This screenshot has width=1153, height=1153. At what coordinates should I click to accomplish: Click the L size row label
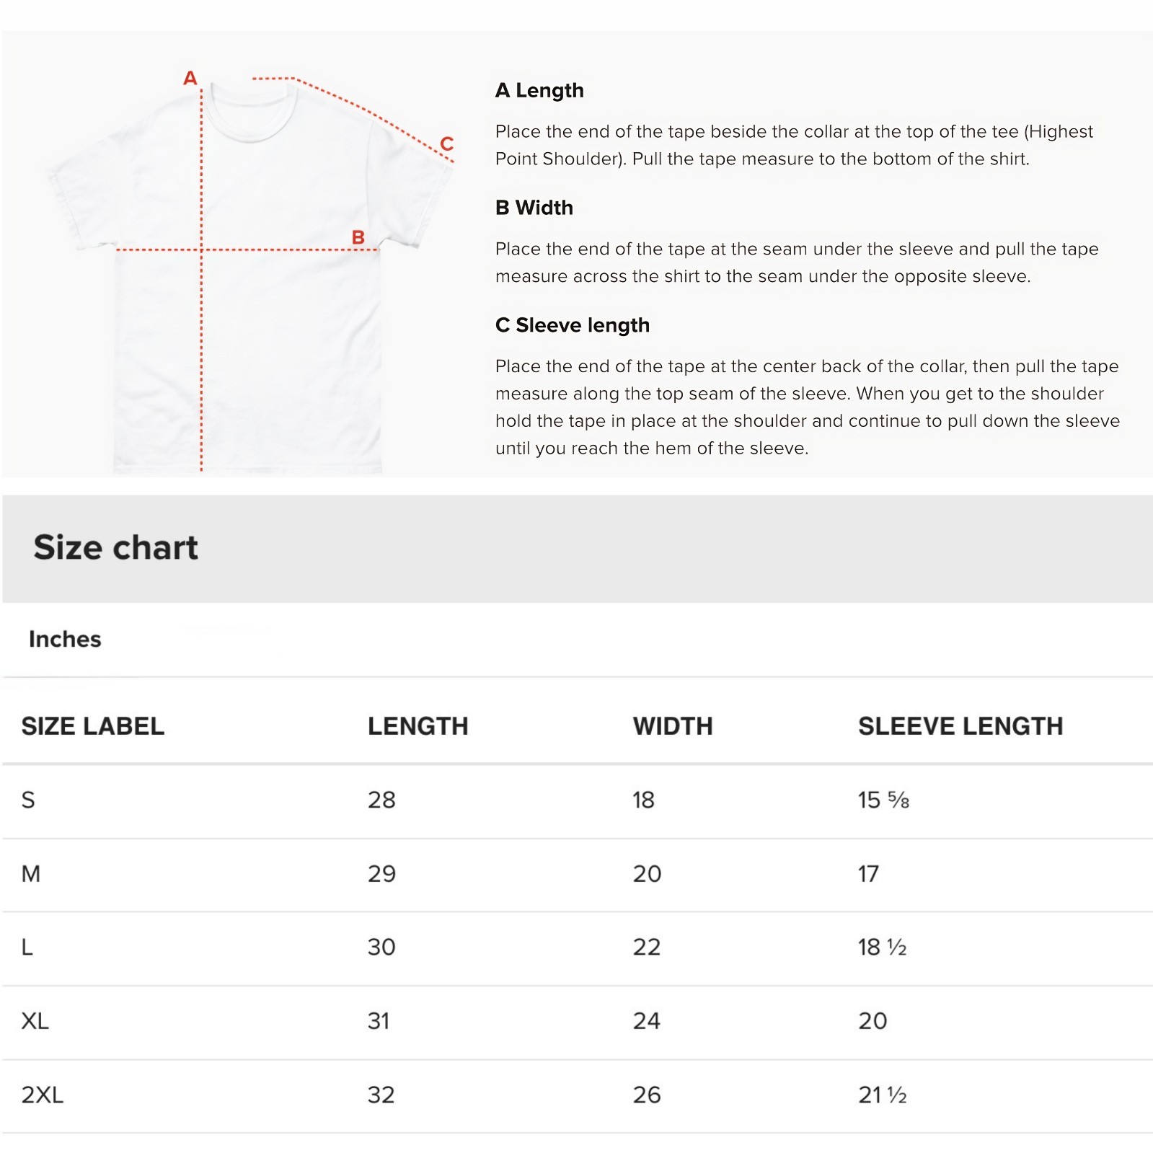pos(27,947)
